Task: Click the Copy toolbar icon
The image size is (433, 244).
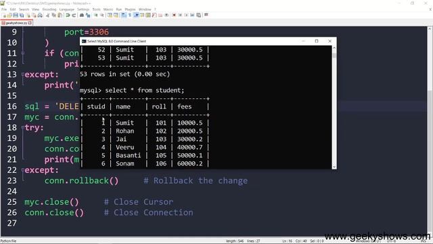Action: point(54,15)
